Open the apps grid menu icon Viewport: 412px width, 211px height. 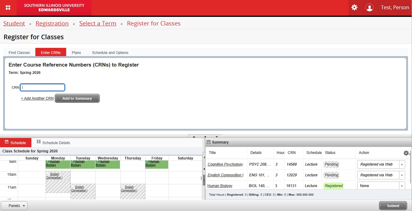8,8
